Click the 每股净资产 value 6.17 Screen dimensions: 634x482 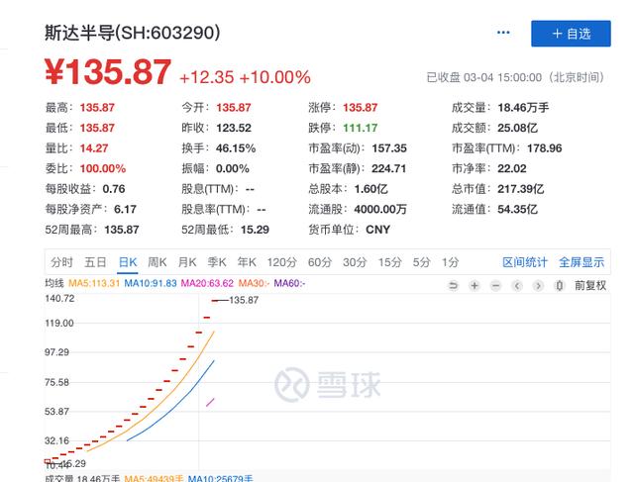tap(125, 209)
